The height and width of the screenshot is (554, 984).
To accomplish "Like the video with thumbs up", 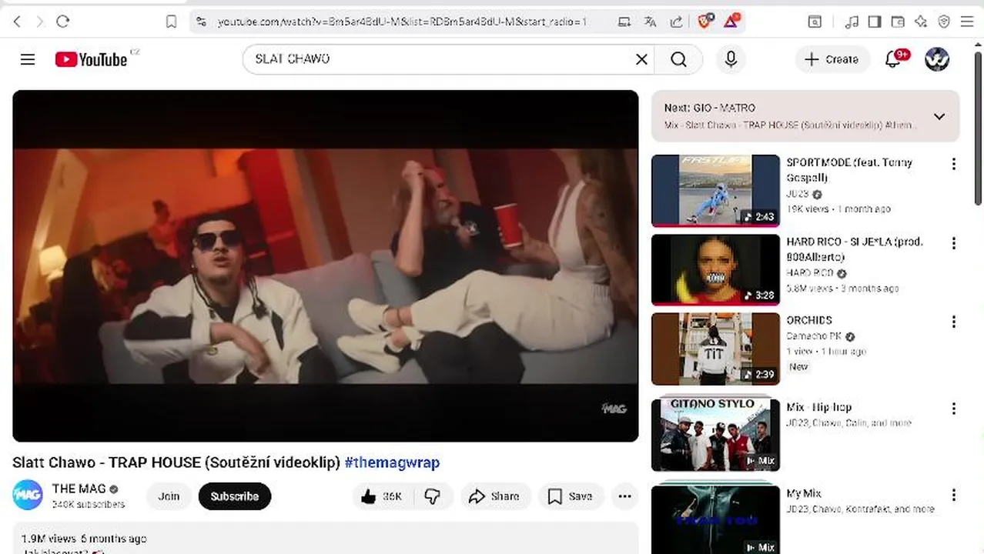I will (382, 496).
